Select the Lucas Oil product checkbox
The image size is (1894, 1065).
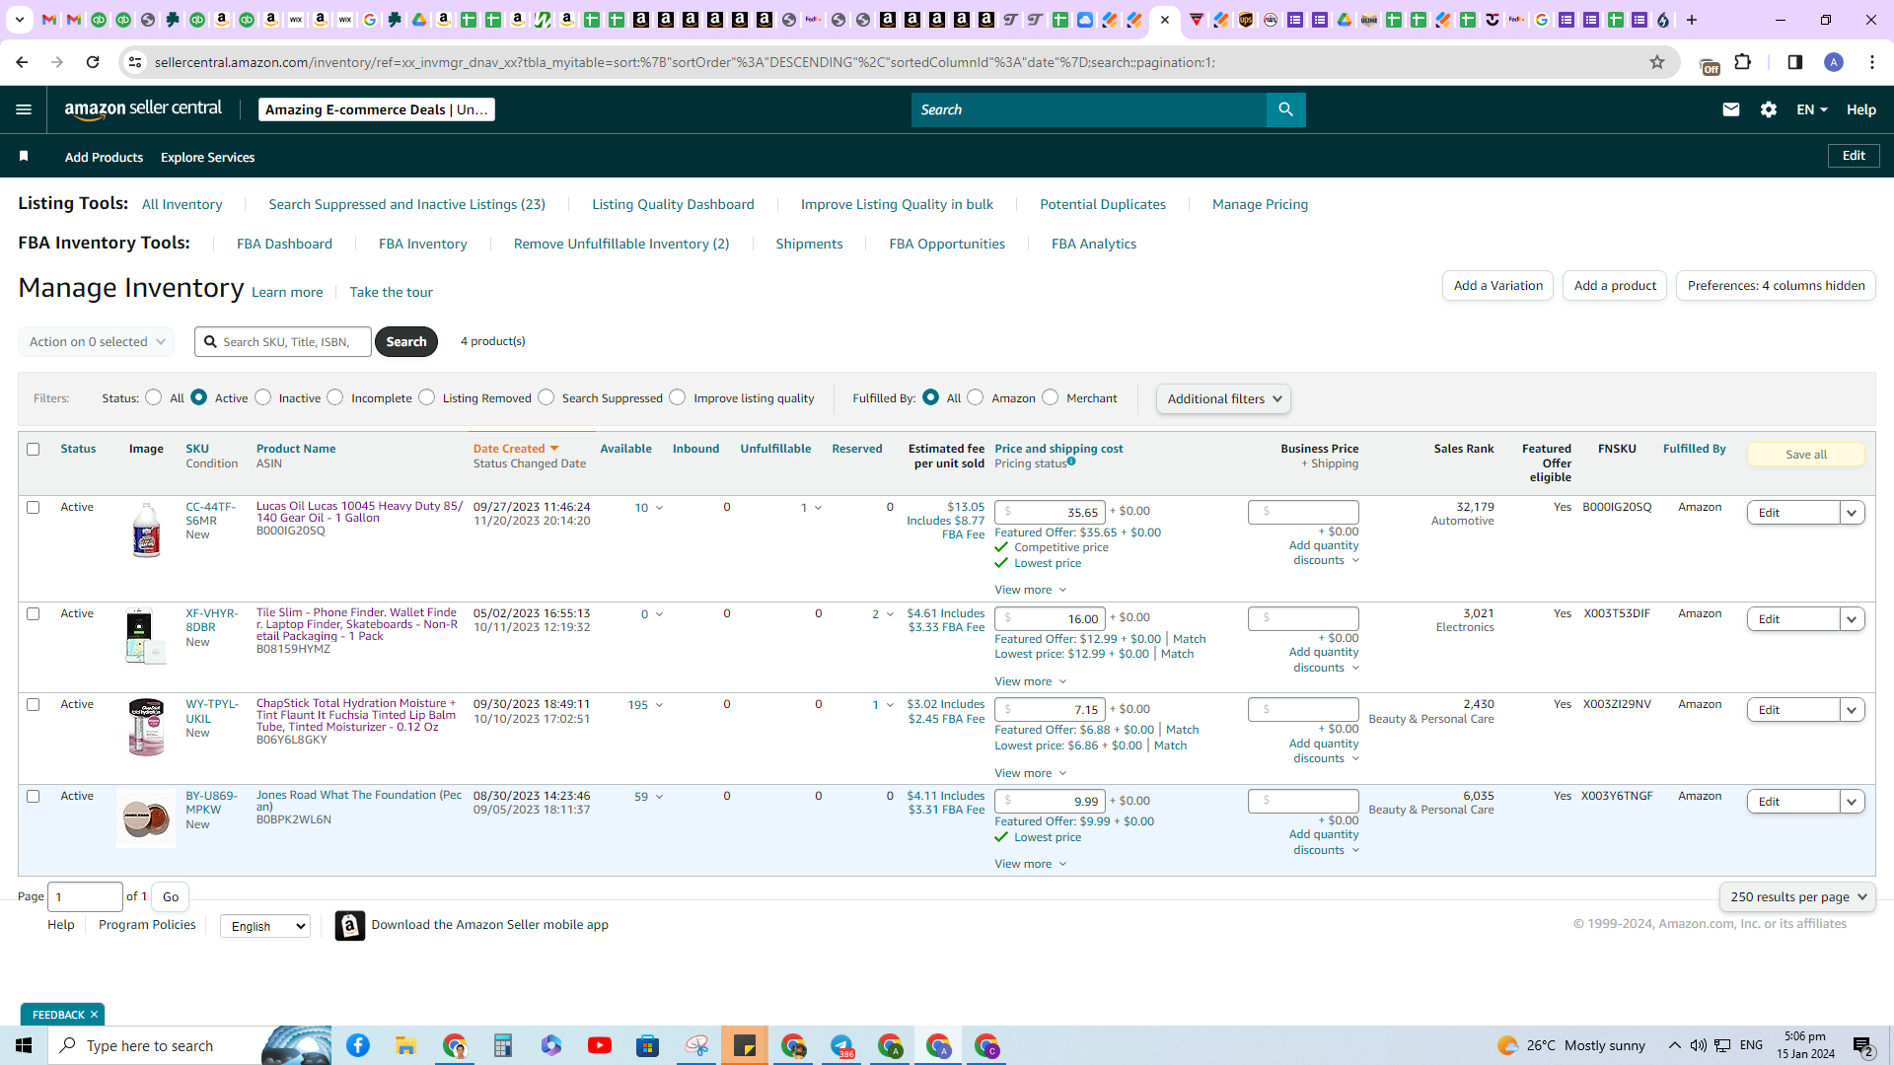coord(34,508)
